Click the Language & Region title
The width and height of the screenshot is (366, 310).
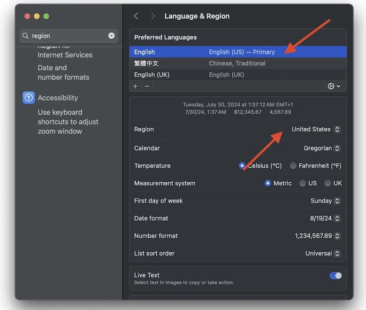coord(197,16)
